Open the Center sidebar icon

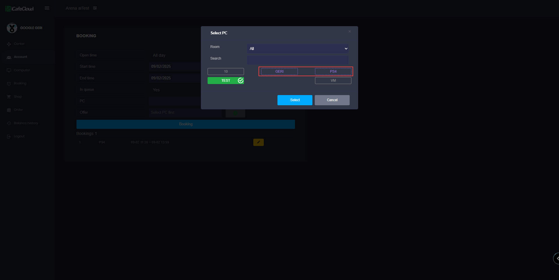(x=9, y=44)
